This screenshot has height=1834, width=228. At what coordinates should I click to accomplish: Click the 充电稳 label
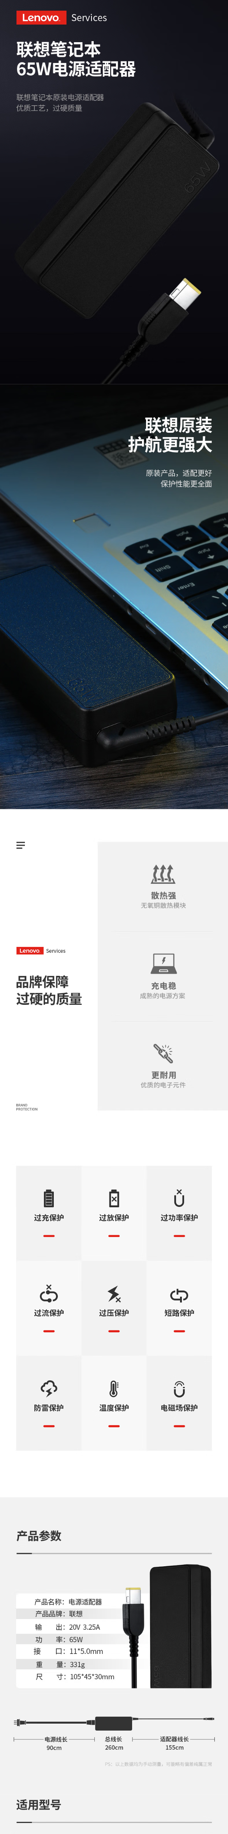tap(163, 986)
